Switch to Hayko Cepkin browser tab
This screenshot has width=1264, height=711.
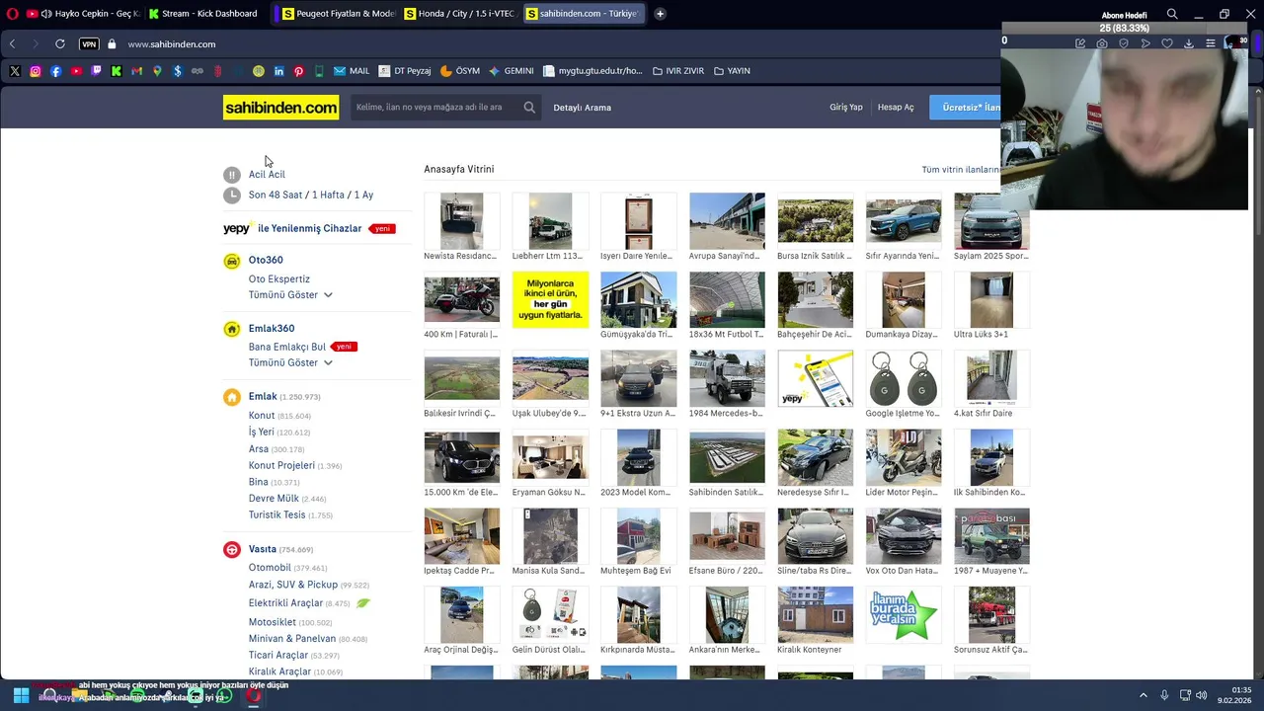click(x=83, y=14)
